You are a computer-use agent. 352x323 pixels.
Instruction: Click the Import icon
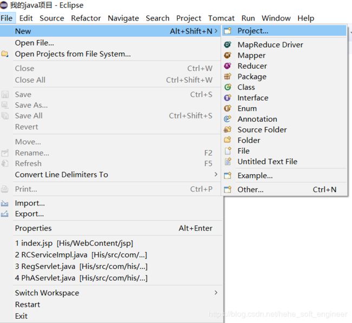[5, 203]
